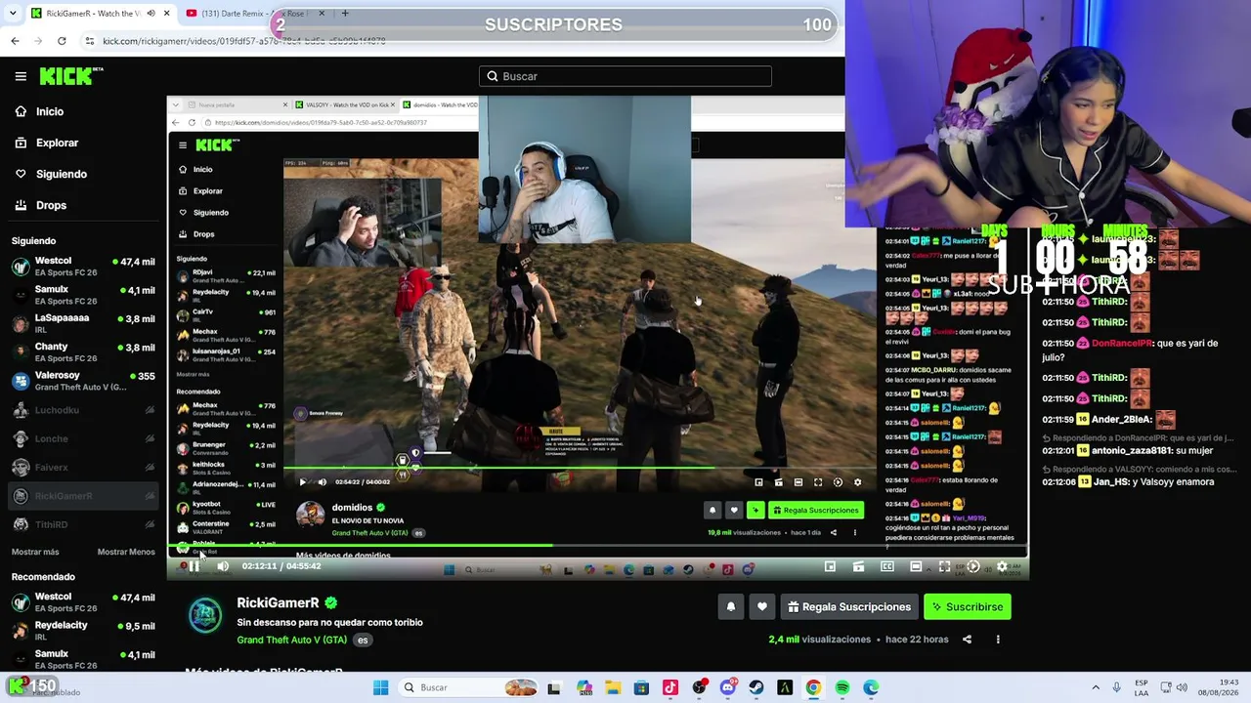1251x703 pixels.
Task: Open File Explorer from the taskbar
Action: 613,687
